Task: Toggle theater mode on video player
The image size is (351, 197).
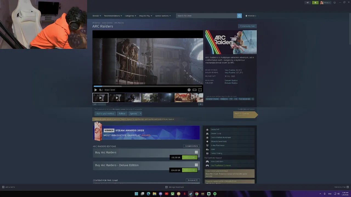Action: pyautogui.click(x=194, y=90)
